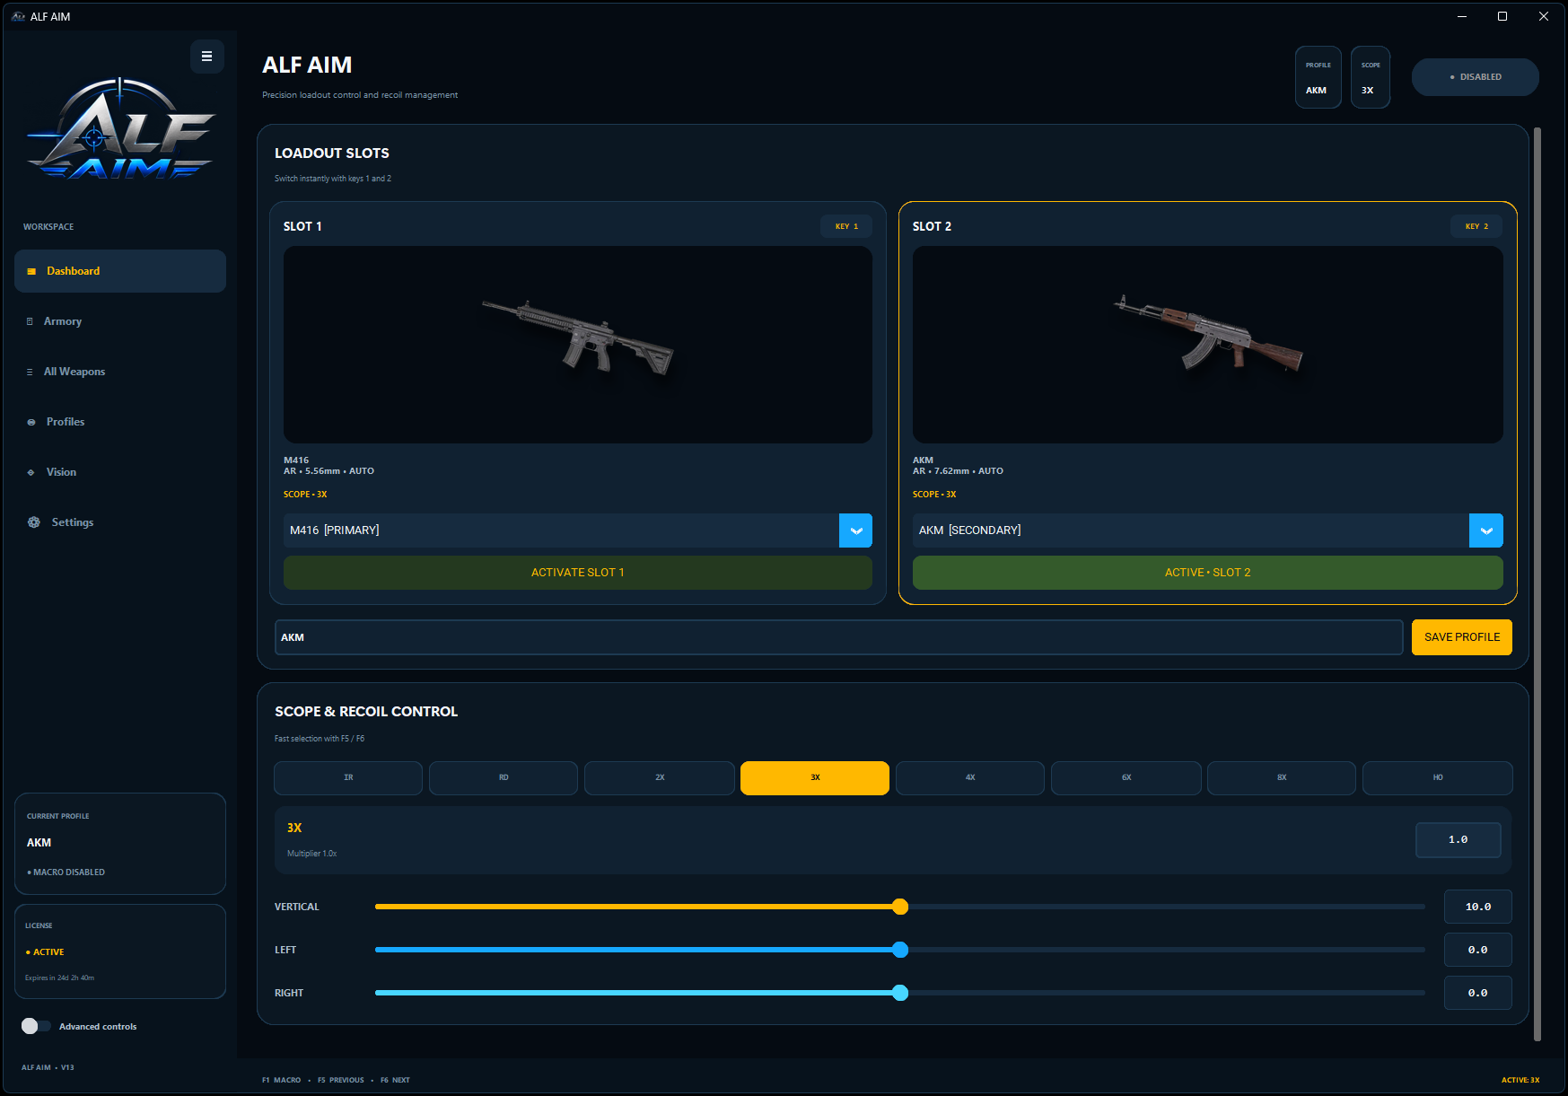Click ACTIVE • SLOT 2 button
The width and height of the screenshot is (1568, 1096).
click(x=1208, y=573)
